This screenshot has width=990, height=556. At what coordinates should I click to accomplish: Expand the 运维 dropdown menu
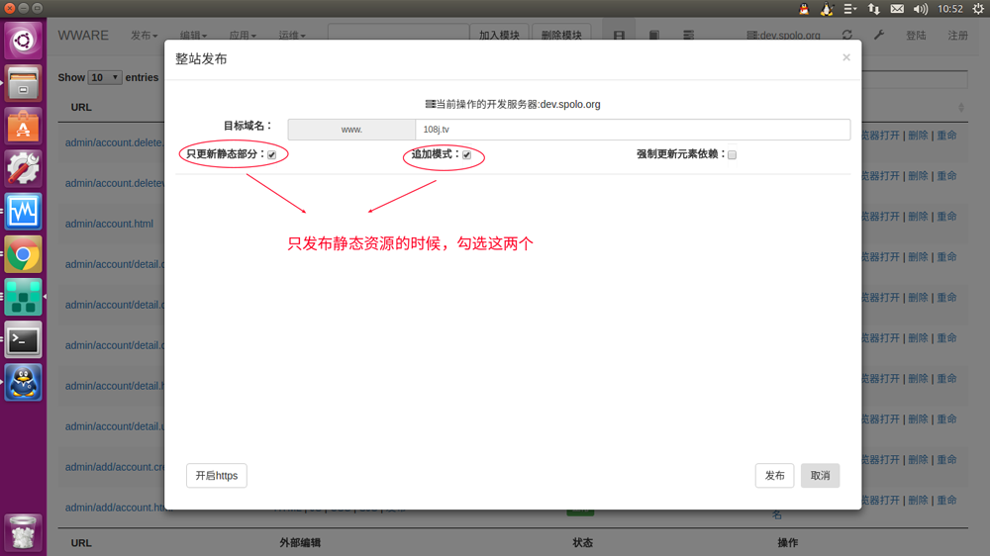pos(292,36)
